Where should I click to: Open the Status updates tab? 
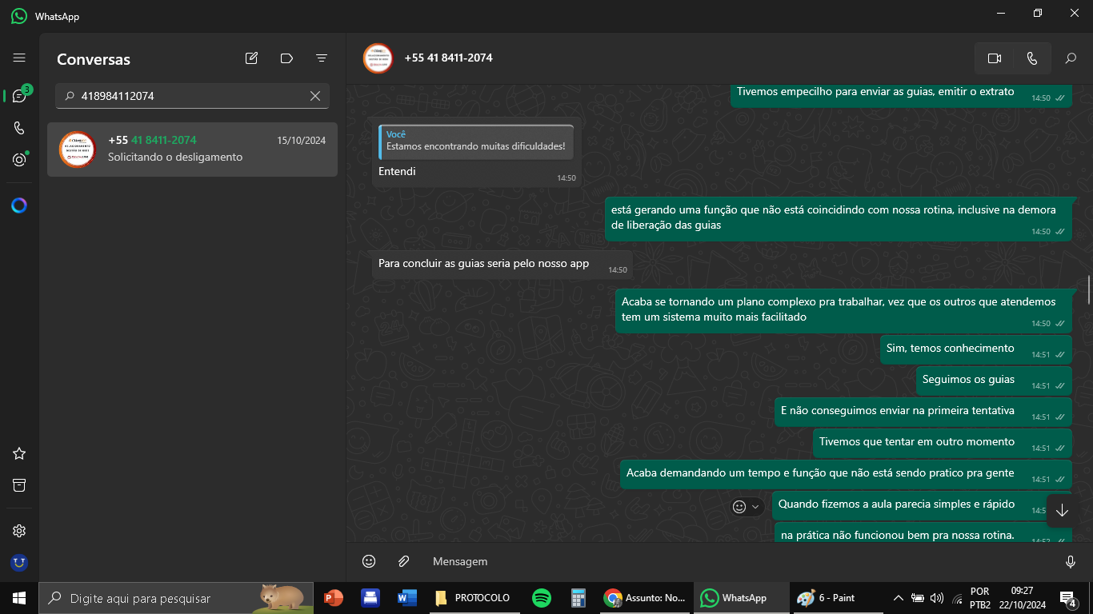tap(19, 160)
